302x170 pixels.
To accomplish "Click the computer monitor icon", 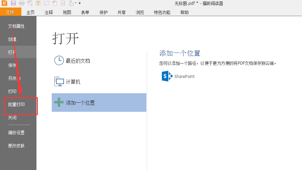I will point(59,81).
